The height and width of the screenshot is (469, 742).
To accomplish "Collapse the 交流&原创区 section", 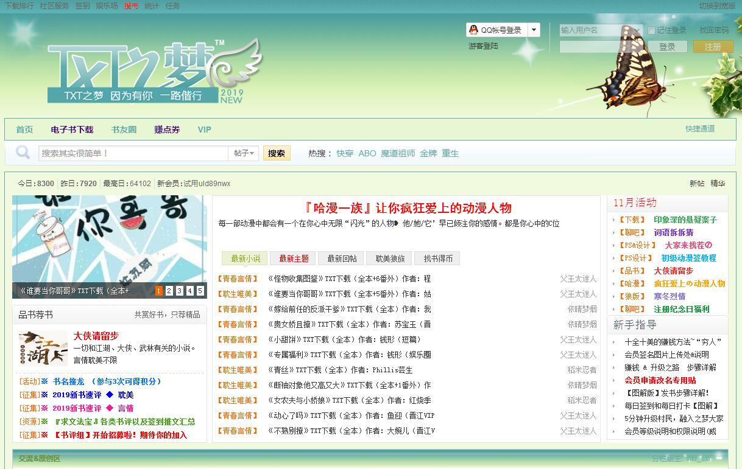I will 719,457.
